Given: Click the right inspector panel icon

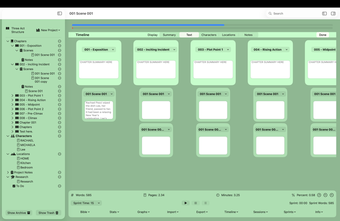Looking at the screenshot, I should pos(333,14).
